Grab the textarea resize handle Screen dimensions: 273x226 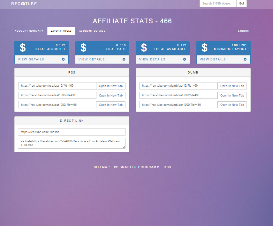(124, 147)
